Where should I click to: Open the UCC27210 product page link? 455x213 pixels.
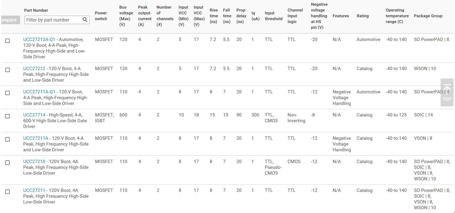click(34, 161)
